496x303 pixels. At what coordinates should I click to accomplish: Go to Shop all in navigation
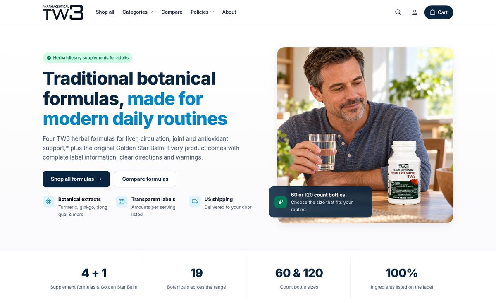pos(105,12)
